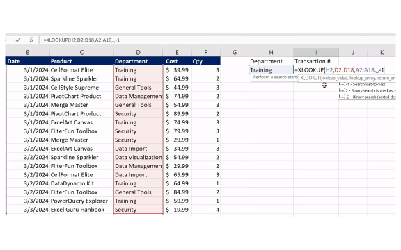Click the Department header in column D
Viewport: 401px width, 250px height.
138,61
